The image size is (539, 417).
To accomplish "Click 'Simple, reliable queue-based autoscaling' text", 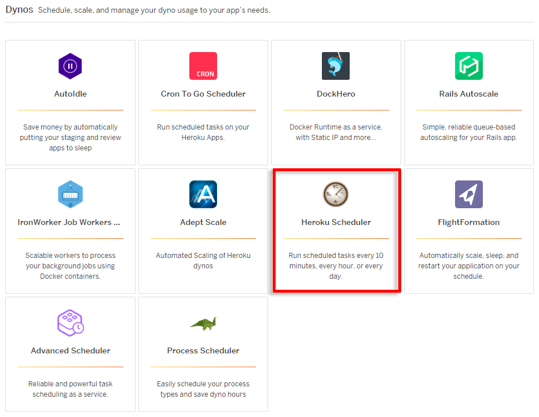I will [469, 132].
